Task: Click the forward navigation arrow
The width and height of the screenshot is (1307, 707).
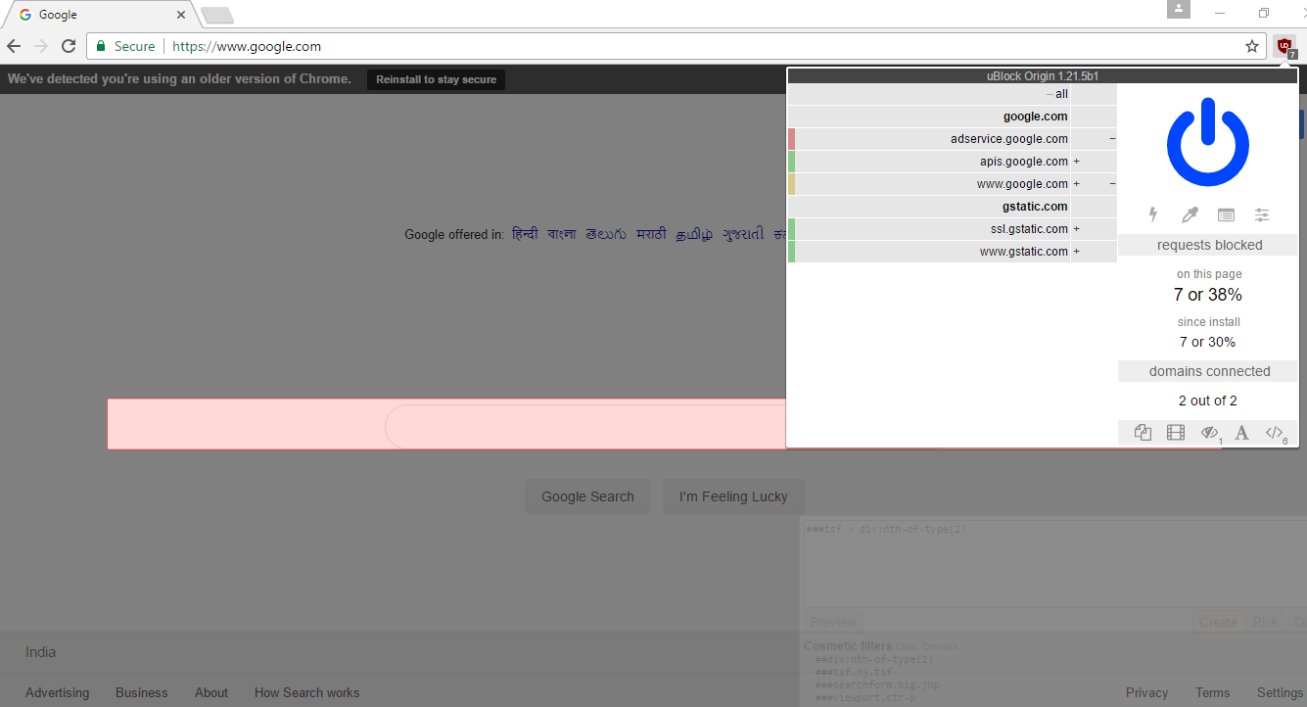Action: [41, 46]
